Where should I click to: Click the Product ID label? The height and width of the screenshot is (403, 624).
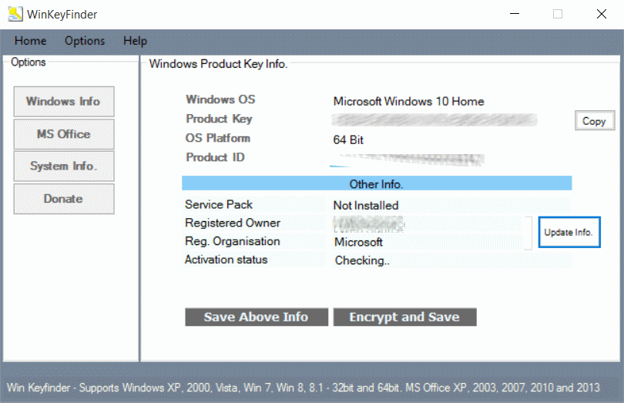coord(215,157)
